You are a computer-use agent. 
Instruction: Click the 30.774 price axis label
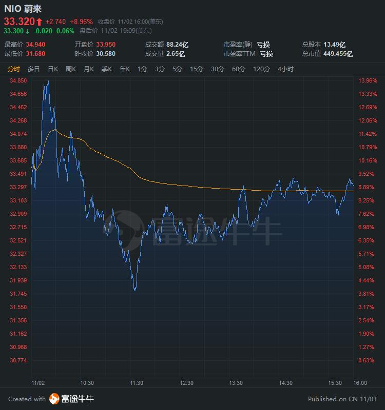point(18,360)
